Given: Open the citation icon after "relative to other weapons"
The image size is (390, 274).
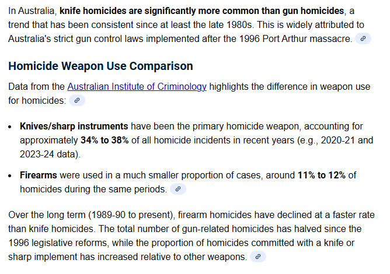Looking at the screenshot, I should click(x=257, y=256).
